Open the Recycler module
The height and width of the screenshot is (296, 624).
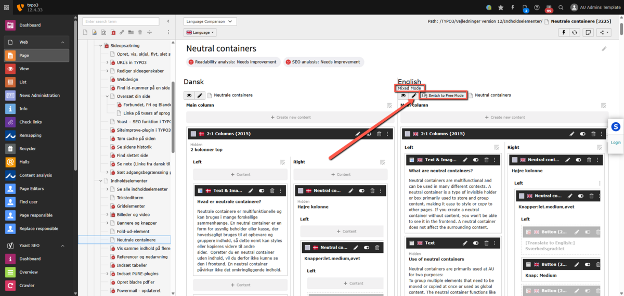pos(27,149)
